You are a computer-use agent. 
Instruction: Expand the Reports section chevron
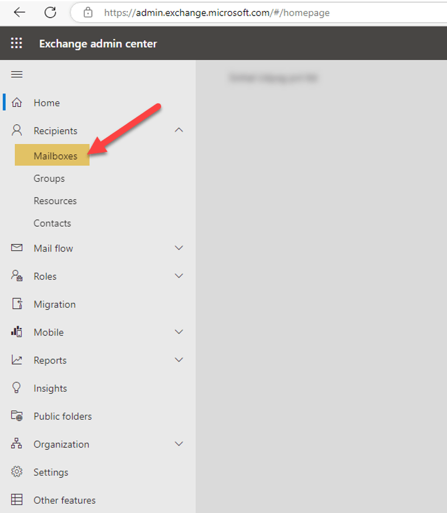point(179,360)
